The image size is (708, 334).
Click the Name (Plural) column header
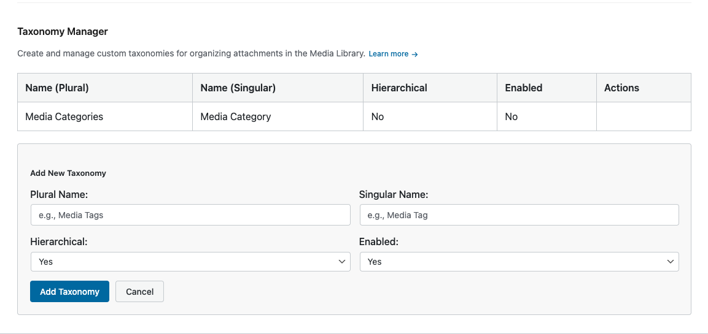pos(57,88)
